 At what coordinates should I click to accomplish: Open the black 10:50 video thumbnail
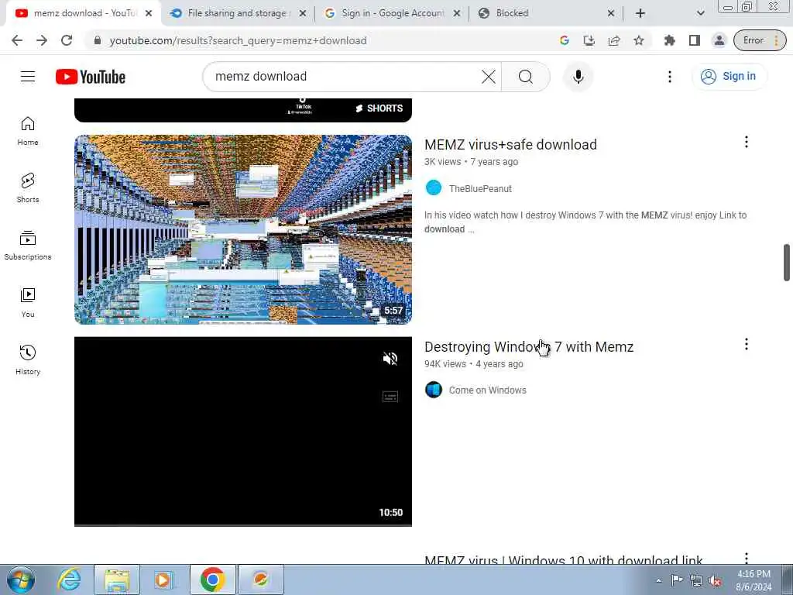[x=242, y=432]
